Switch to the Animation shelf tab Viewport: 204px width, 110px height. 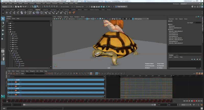click(x=45, y=10)
